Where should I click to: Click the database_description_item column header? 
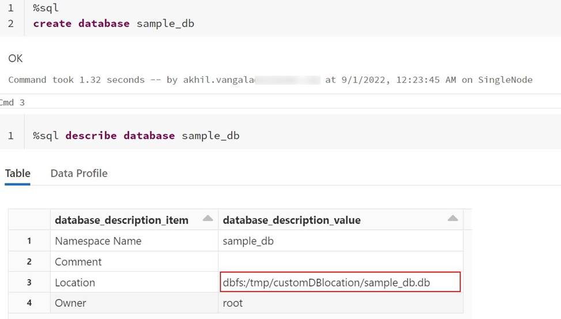click(x=122, y=220)
